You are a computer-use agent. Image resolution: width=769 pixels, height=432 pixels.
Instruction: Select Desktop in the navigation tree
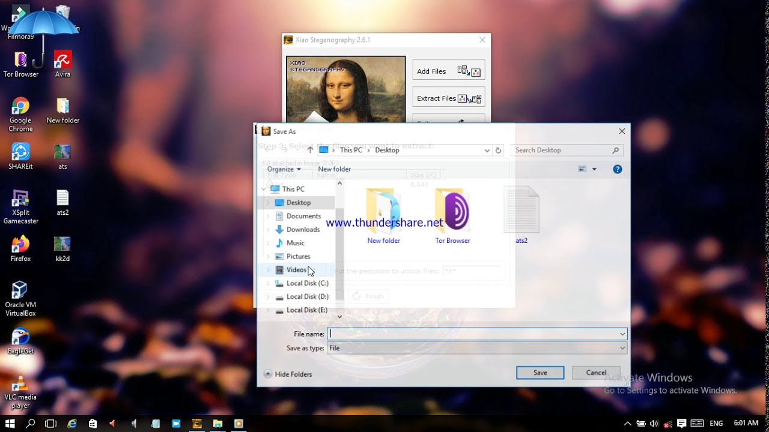point(298,203)
